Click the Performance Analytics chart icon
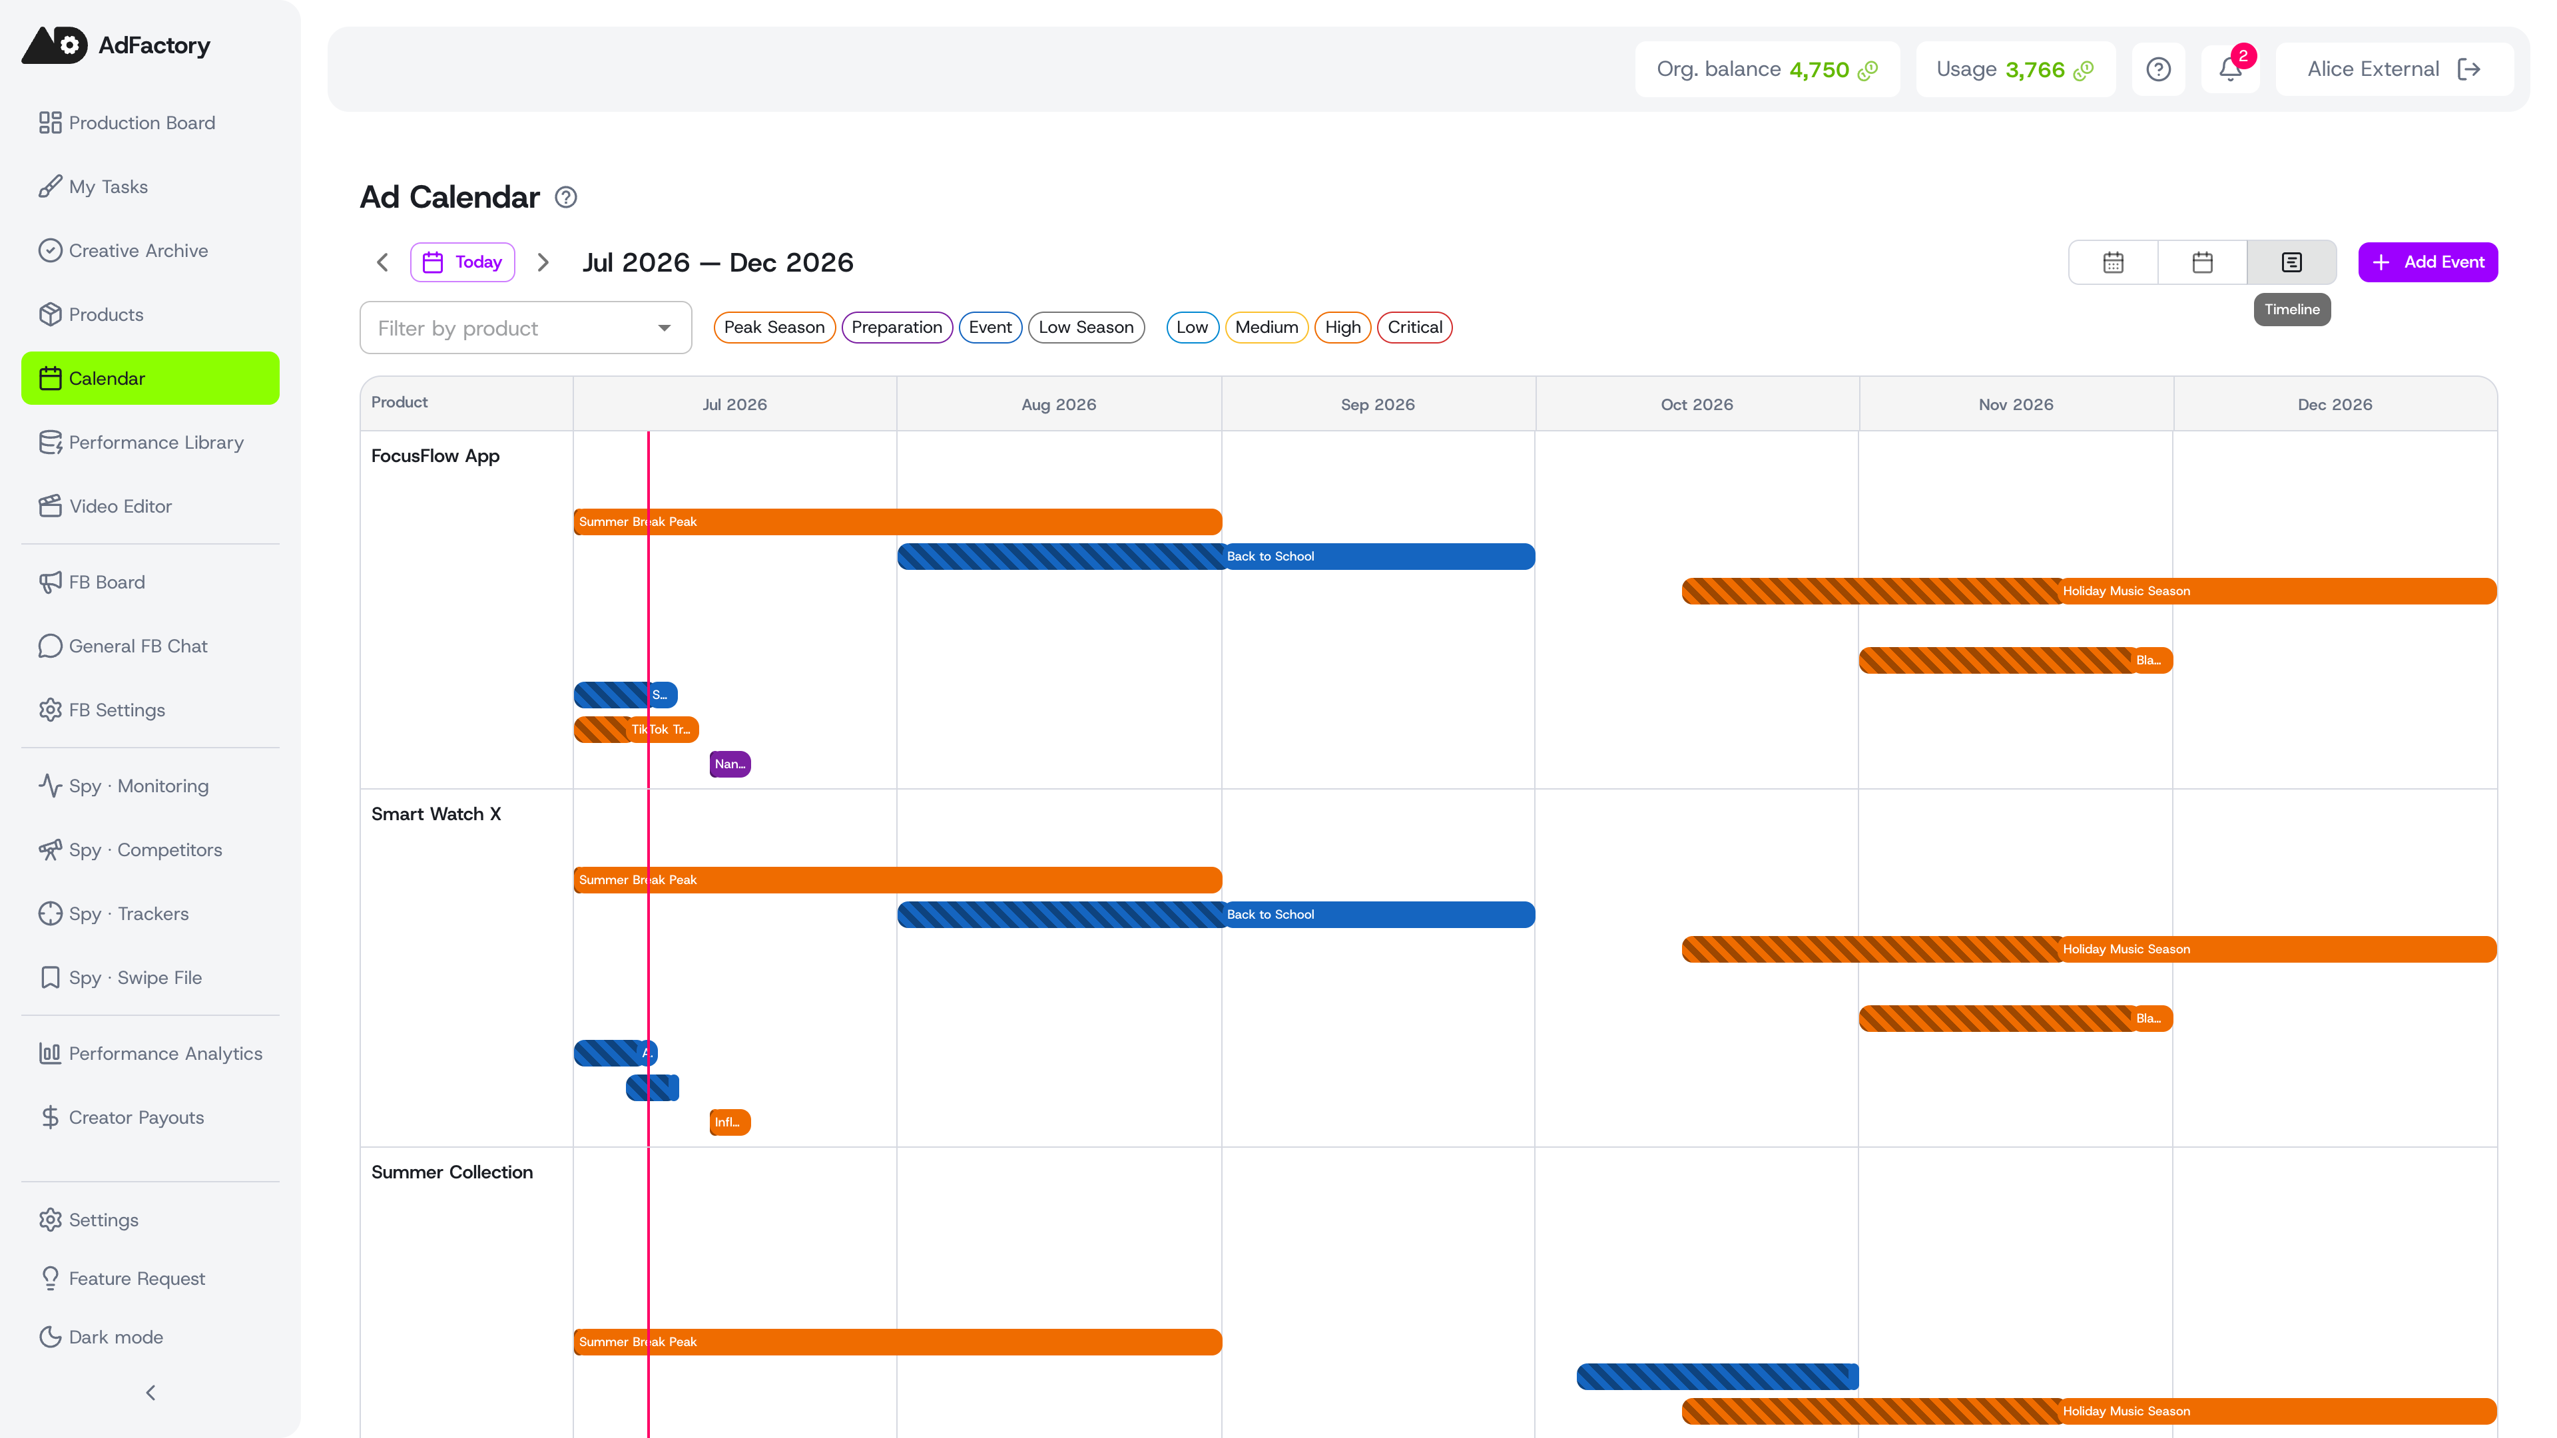The width and height of the screenshot is (2557, 1438). tap(50, 1054)
